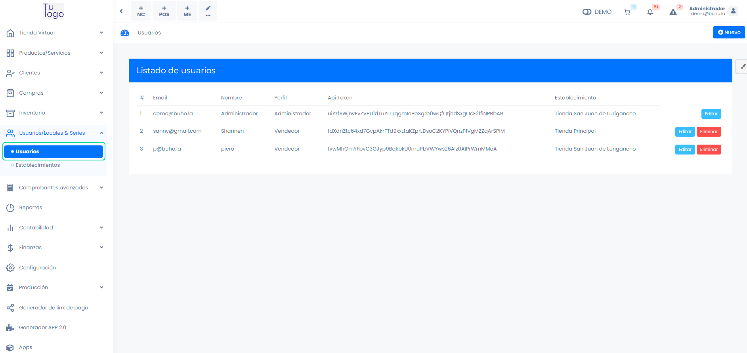This screenshot has width=747, height=353.
Task: Toggle the DEMO mode switch
Action: pos(587,12)
